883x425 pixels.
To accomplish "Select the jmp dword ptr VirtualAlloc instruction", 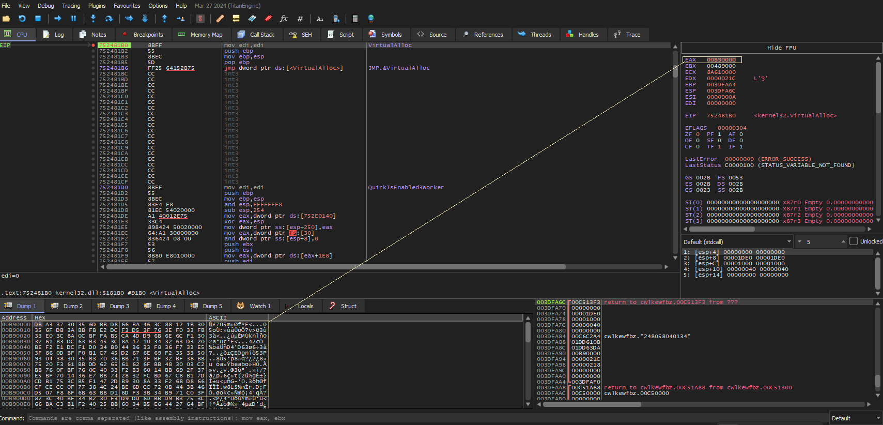I will pyautogui.click(x=284, y=68).
